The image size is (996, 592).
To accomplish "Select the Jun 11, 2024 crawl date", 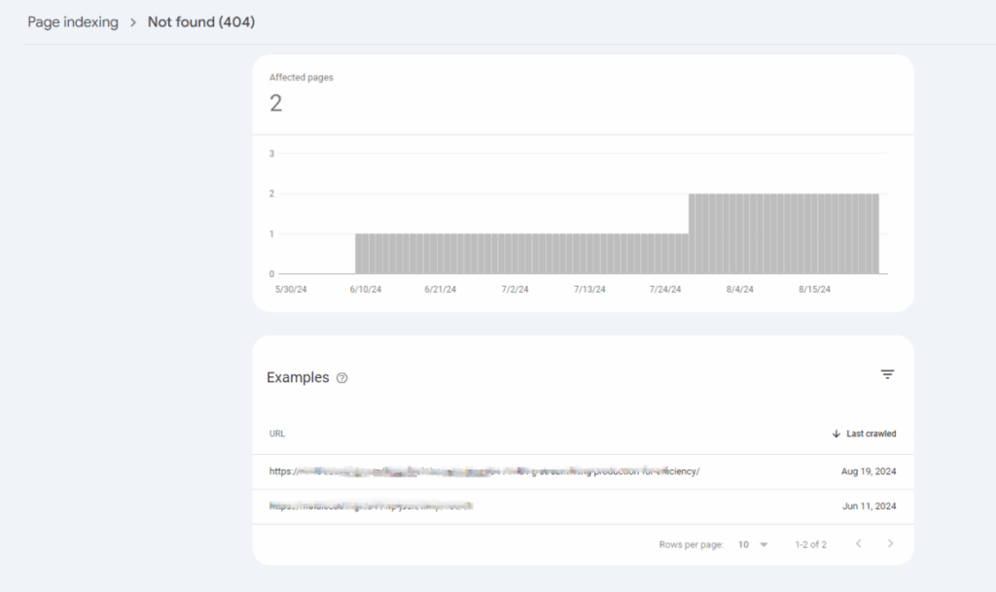I will (869, 506).
